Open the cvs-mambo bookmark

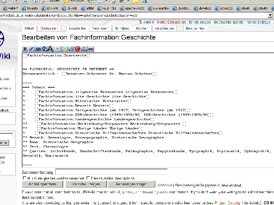(x=158, y=8)
